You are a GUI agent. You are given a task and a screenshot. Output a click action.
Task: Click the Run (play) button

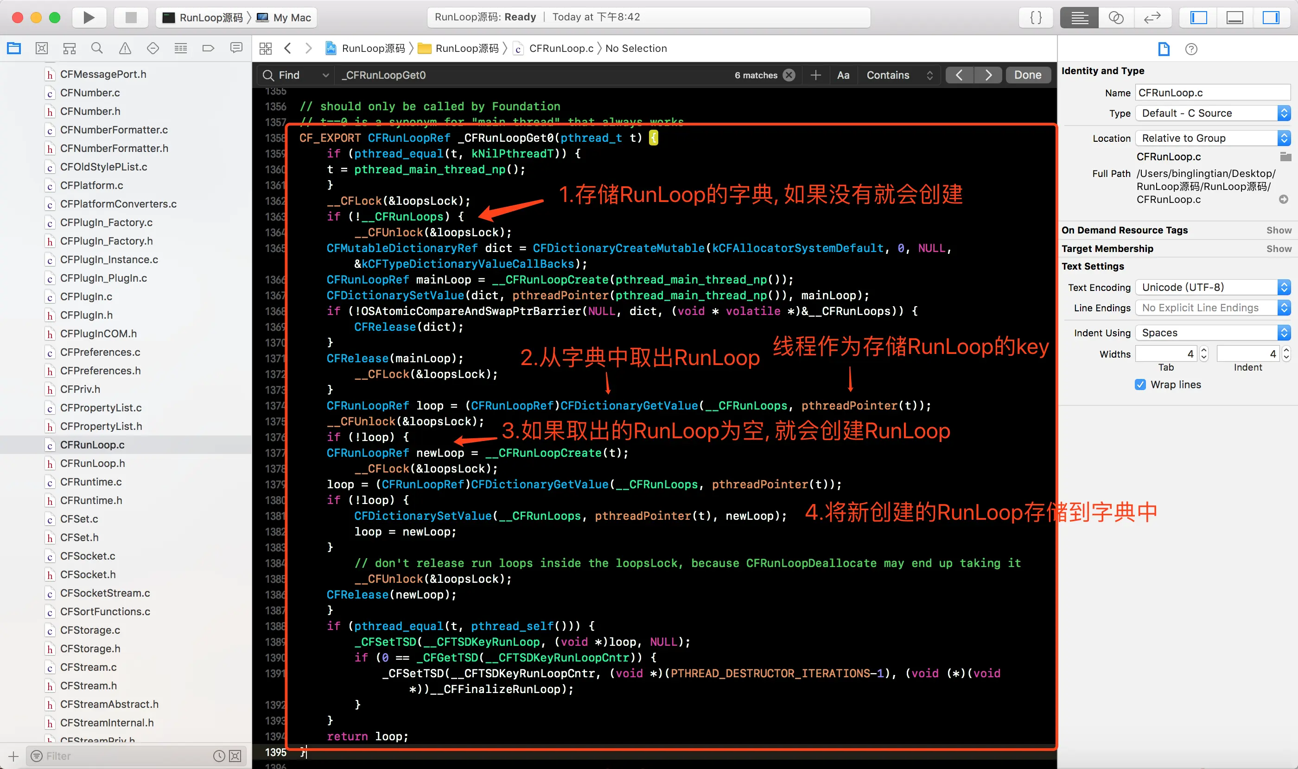tap(89, 18)
